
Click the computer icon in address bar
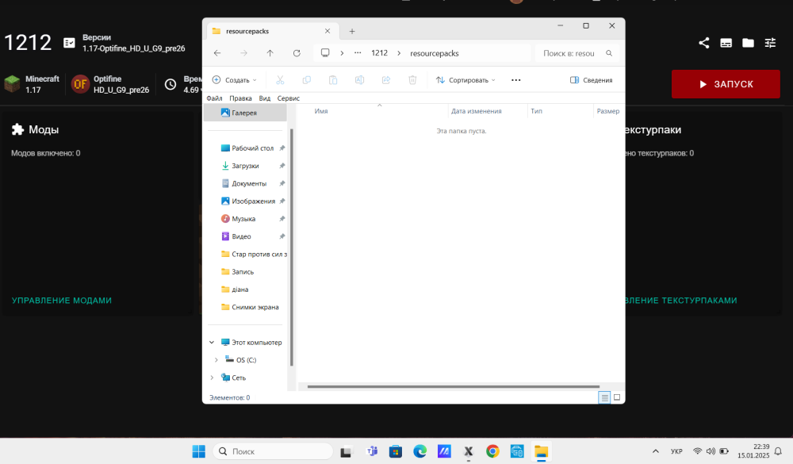[325, 52]
